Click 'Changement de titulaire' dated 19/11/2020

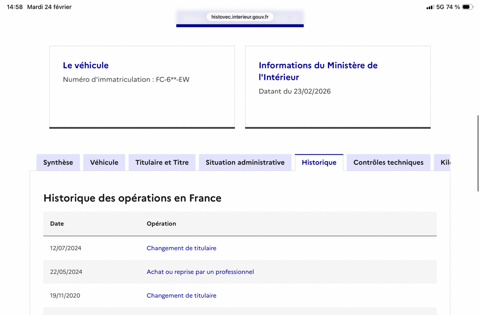tap(182, 295)
